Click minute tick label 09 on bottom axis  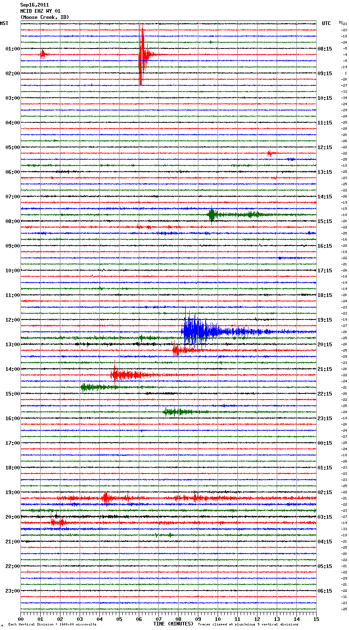pos(198,619)
